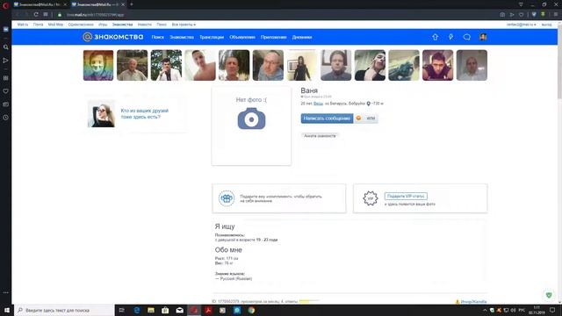562x316 pixels.
Task: Open Windows Start button
Action: (7, 310)
